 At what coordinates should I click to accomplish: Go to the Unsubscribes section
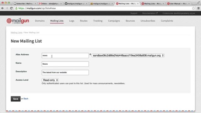pos(148,21)
